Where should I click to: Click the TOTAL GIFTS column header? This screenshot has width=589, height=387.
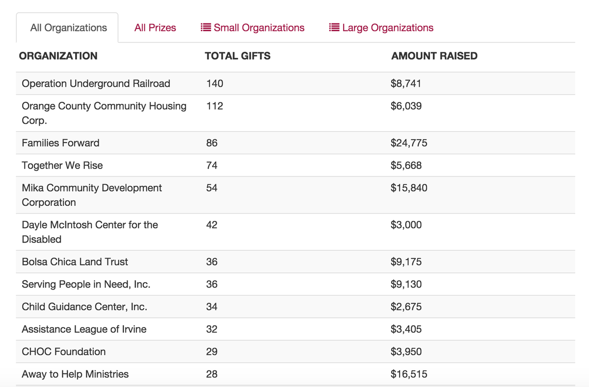pos(238,56)
